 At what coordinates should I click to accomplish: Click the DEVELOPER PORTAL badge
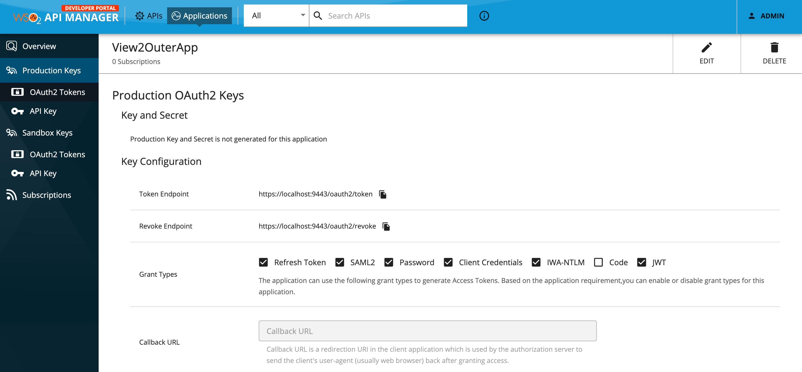[90, 8]
